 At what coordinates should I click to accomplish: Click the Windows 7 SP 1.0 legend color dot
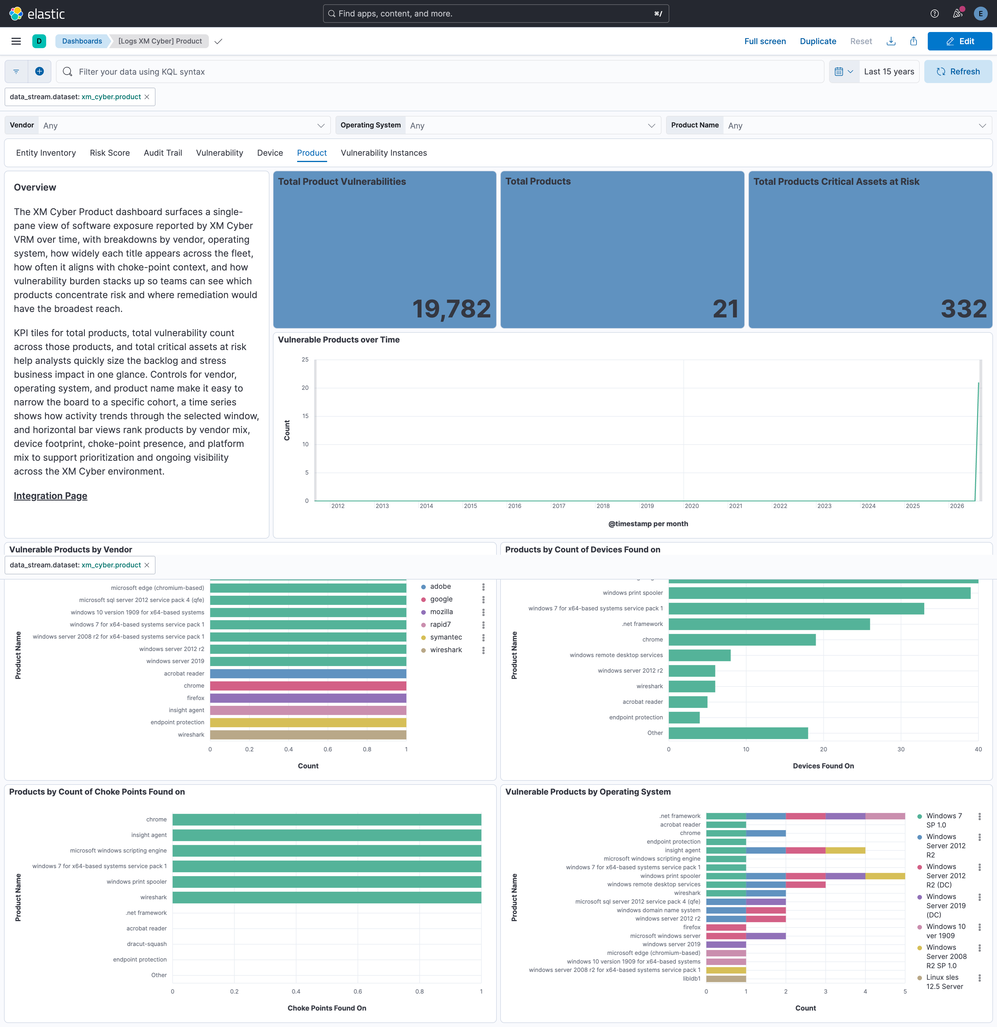(x=919, y=816)
